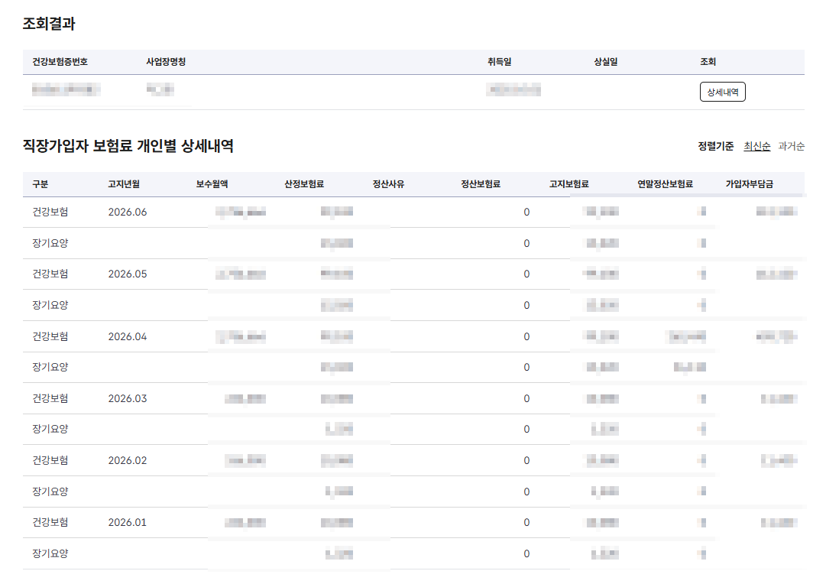Select 장기요양 row under 2026.05

[x=50, y=305]
